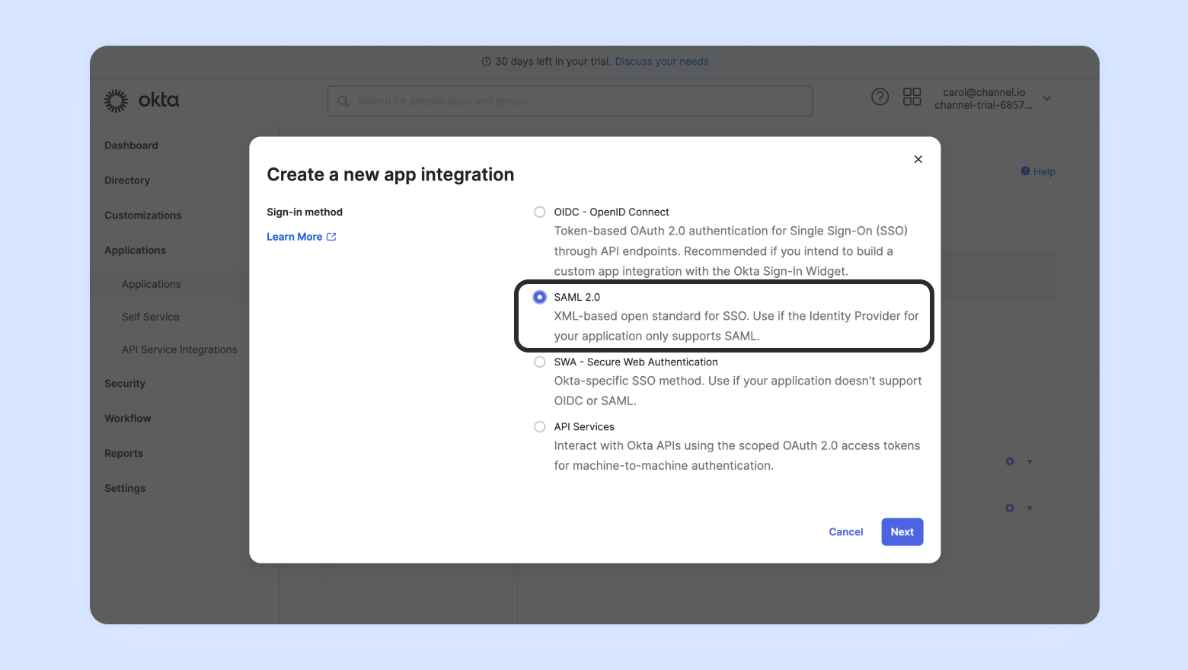Open the apps grid icon
The width and height of the screenshot is (1188, 670).
912,97
